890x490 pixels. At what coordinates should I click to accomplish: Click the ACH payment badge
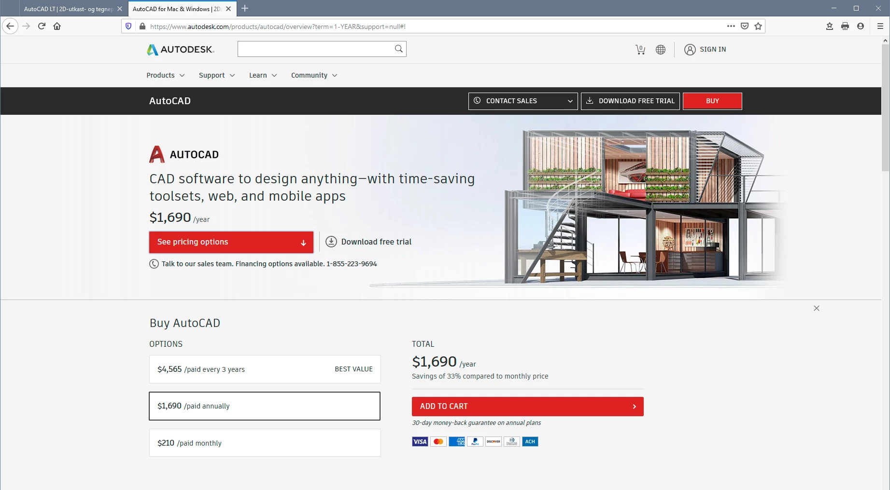click(x=530, y=441)
